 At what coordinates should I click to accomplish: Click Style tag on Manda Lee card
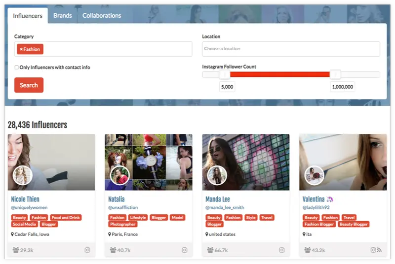(251, 217)
